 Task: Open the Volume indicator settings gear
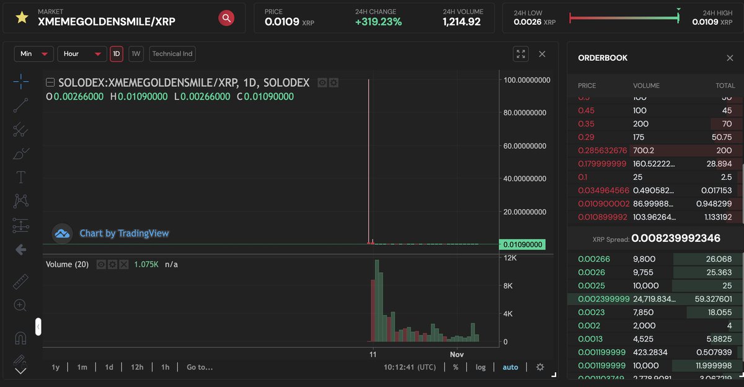tap(113, 264)
